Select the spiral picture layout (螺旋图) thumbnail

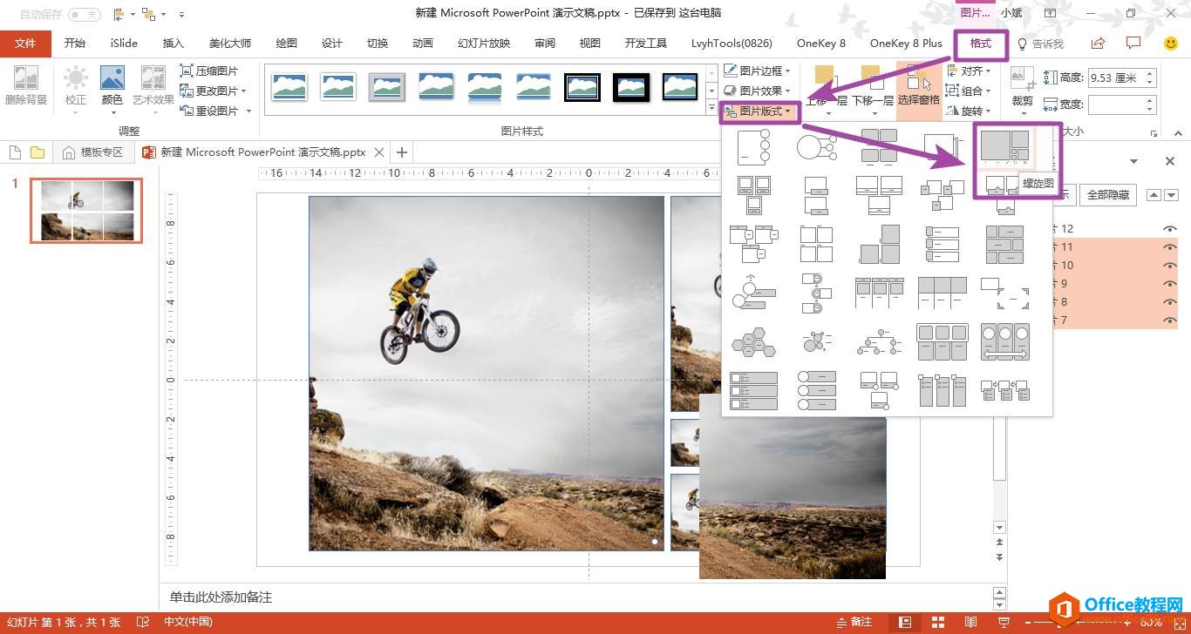pos(1004,146)
